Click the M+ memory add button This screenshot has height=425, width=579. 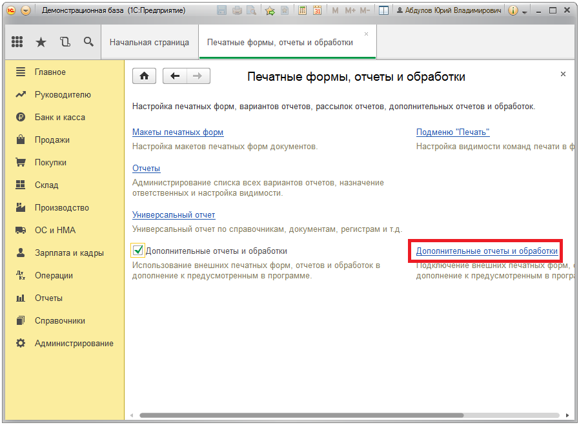[x=350, y=11]
